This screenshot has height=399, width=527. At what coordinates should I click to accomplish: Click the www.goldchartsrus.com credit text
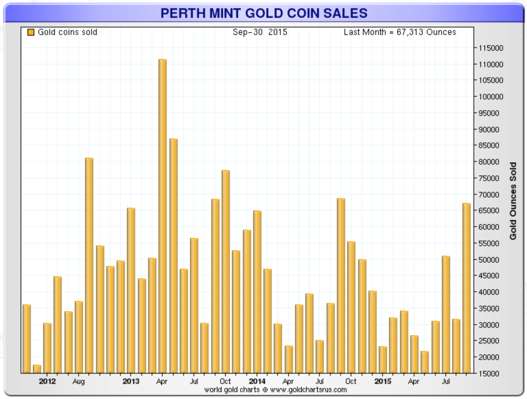point(308,390)
